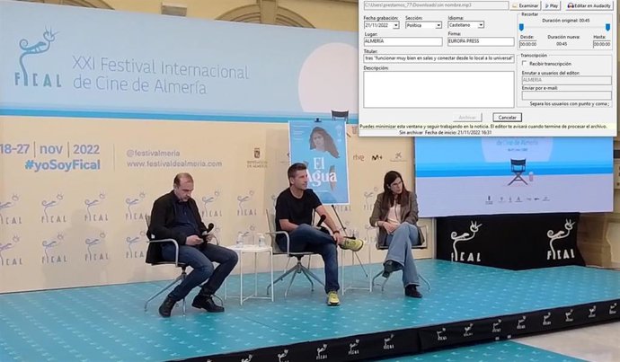Click the 'Sin archivar Fecha de inicio' status text

coord(445,133)
